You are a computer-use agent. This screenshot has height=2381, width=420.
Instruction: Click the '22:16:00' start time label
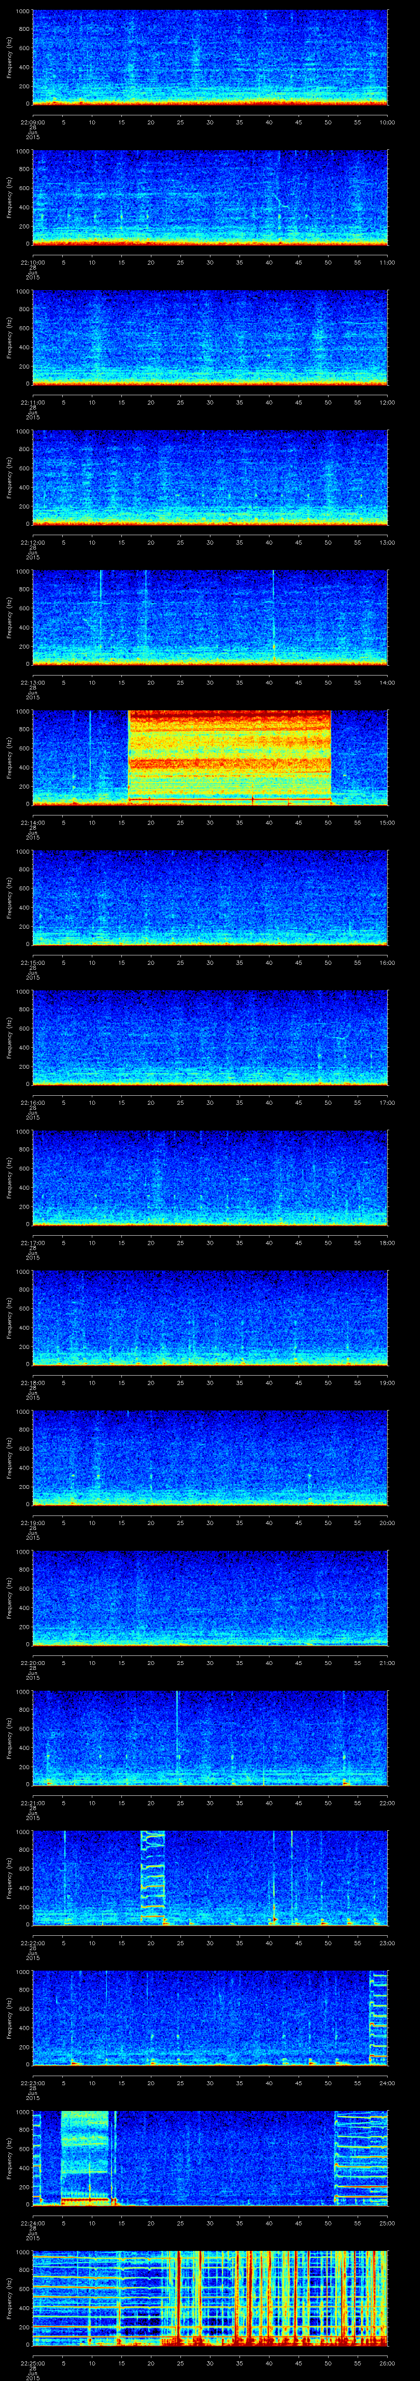tap(32, 1102)
